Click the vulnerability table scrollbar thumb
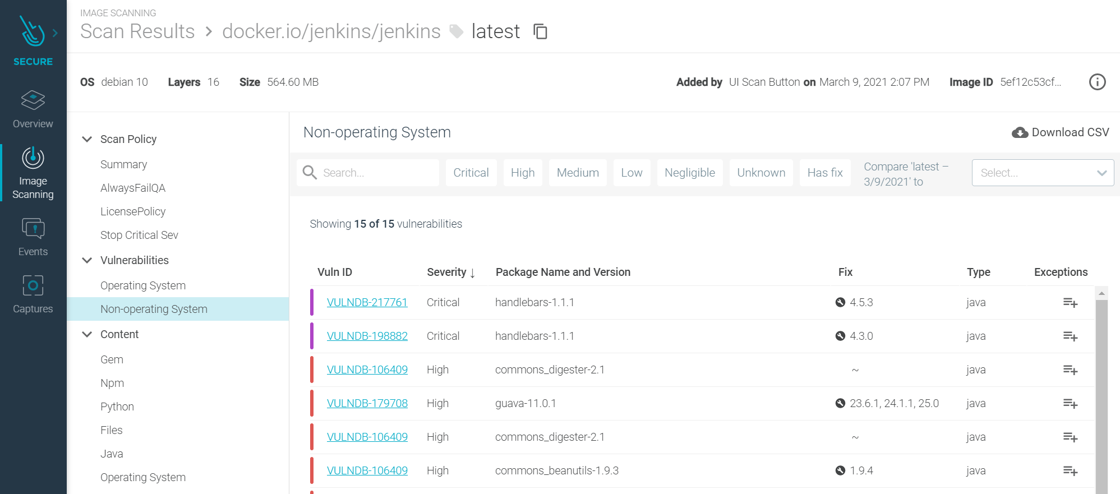The height and width of the screenshot is (494, 1120). tap(1101, 397)
